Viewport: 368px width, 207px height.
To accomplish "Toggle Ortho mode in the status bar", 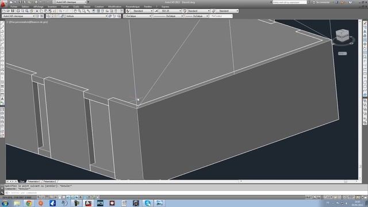I will (51, 197).
